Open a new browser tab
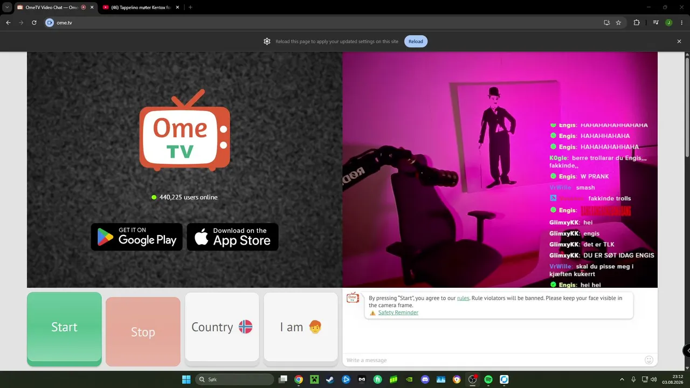Screen dimensions: 690x388 click(x=190, y=8)
